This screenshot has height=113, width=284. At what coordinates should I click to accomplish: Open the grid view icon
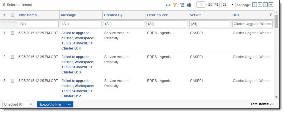pyautogui.click(x=189, y=5)
